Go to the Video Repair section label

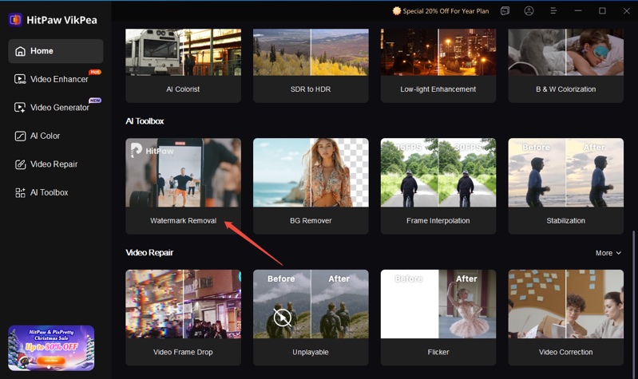tap(53, 164)
